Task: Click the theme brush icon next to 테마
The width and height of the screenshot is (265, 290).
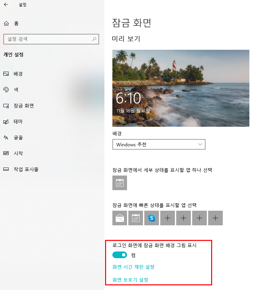Action: click(6, 122)
